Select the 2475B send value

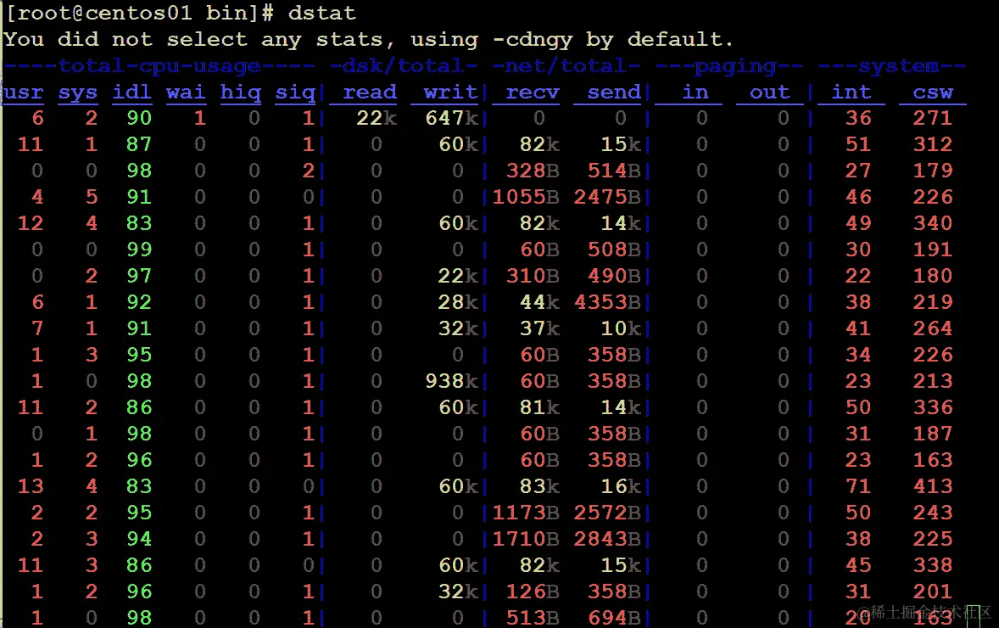click(x=607, y=197)
